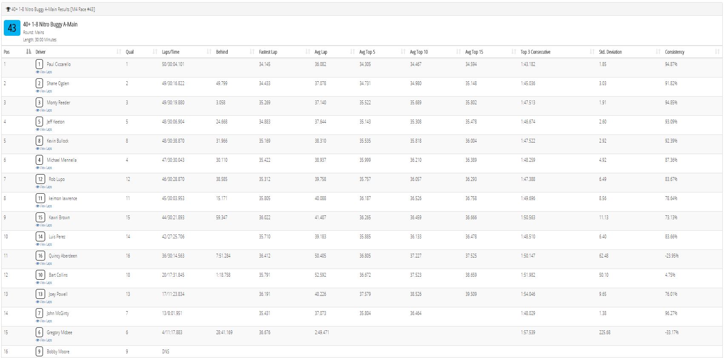Click Gregory Mcbee's avg lap 2:49.471
Viewport: 724px width, 358px height.
point(322,332)
